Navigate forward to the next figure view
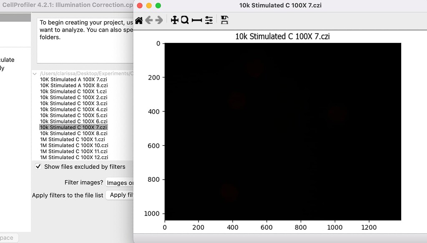Viewport: 427px width, 243px height. pos(159,20)
